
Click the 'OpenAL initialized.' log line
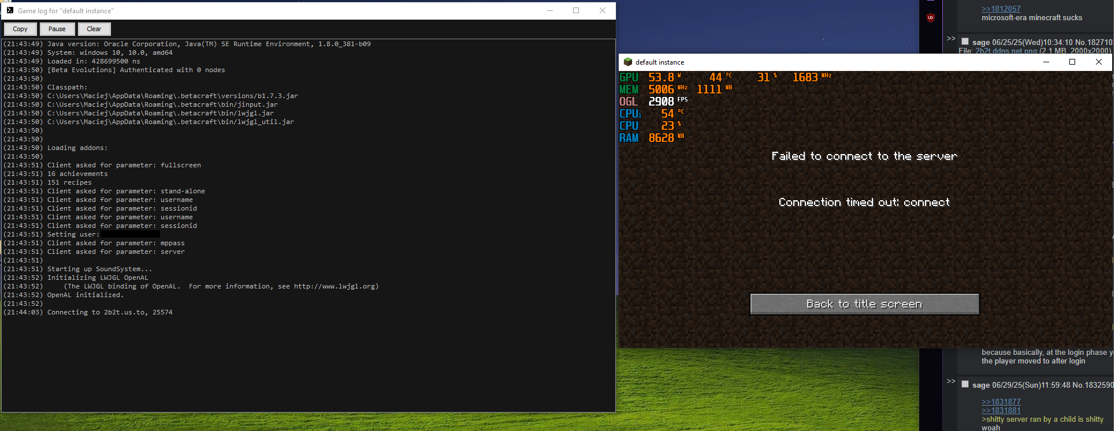[x=64, y=295]
